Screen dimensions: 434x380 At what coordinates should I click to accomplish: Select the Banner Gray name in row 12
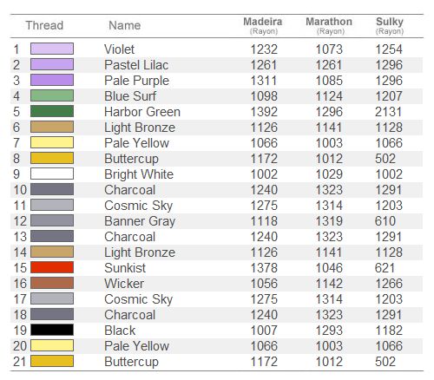point(140,221)
